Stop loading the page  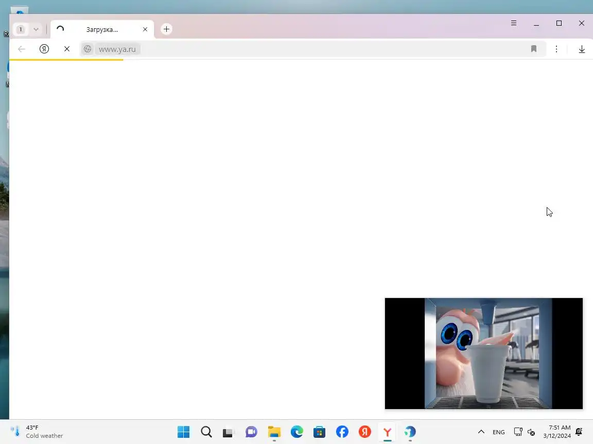pos(67,49)
